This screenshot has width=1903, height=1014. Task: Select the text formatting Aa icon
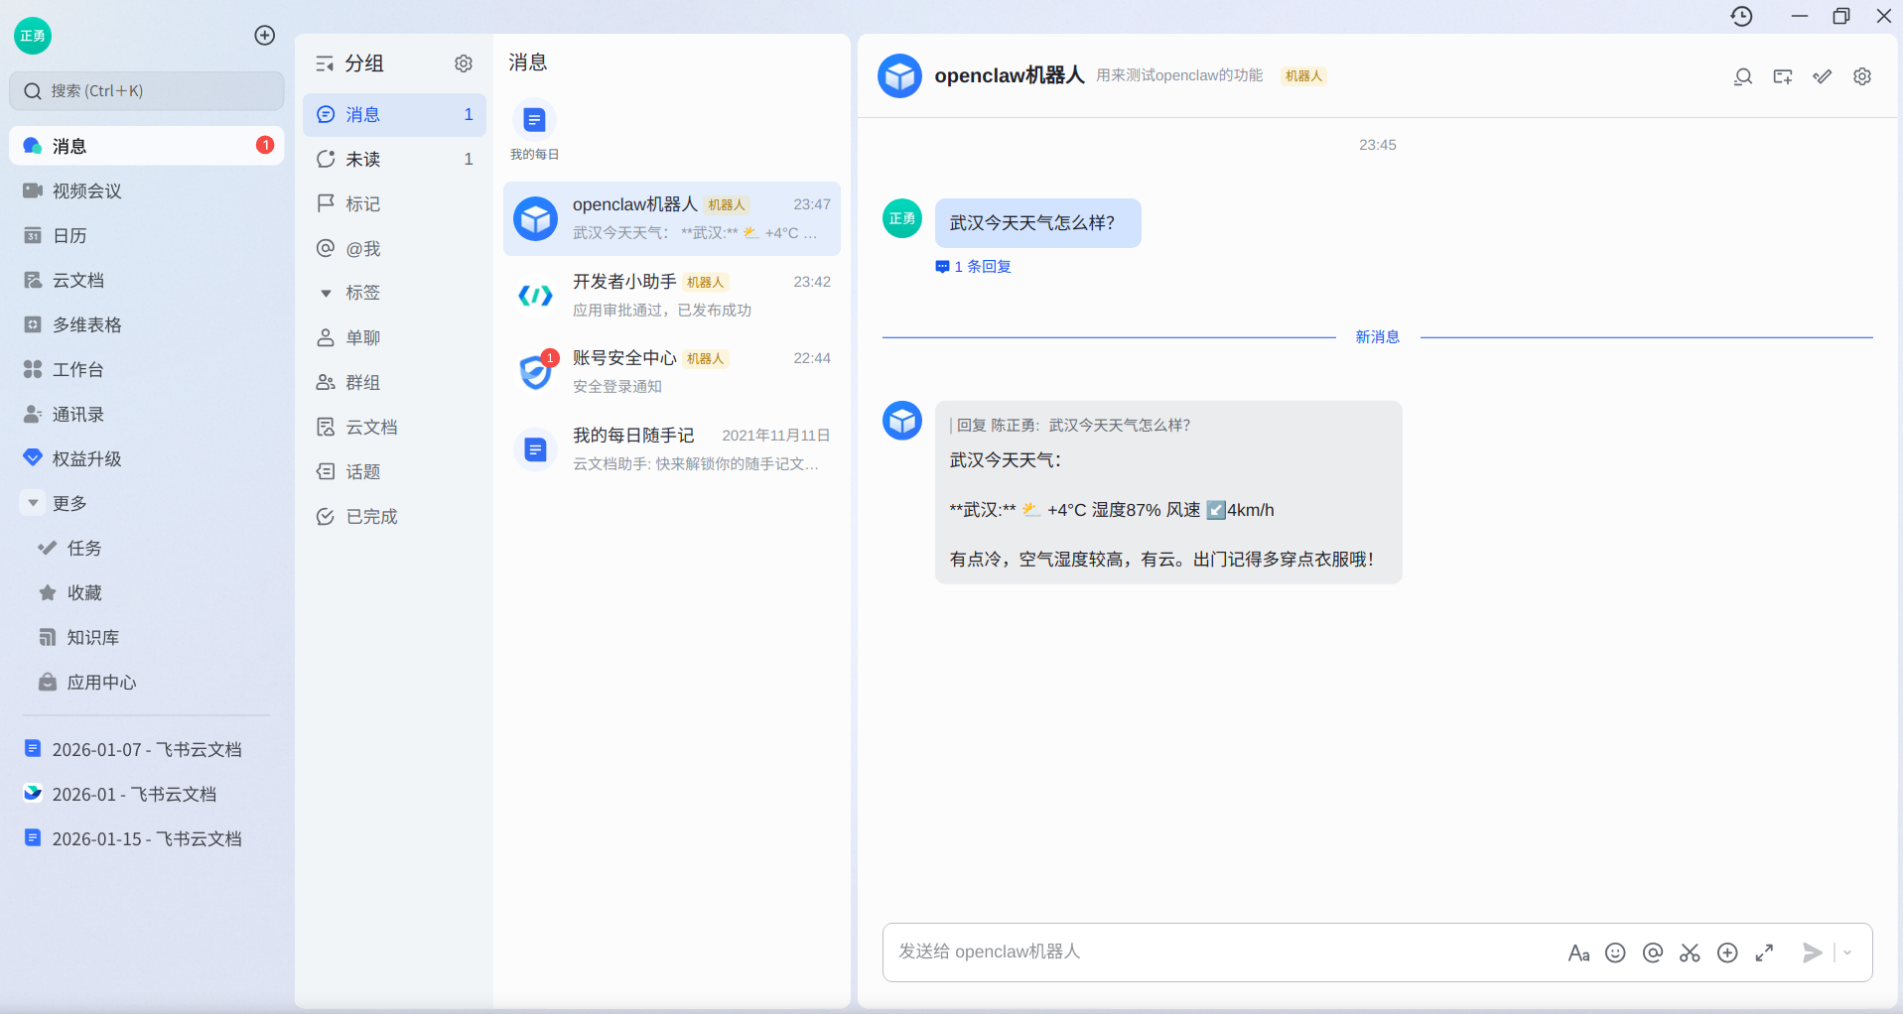(1579, 951)
